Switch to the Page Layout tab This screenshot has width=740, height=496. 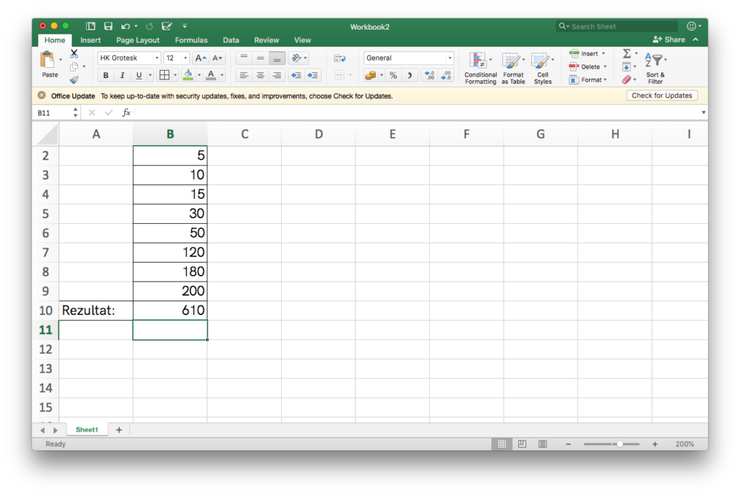click(137, 40)
